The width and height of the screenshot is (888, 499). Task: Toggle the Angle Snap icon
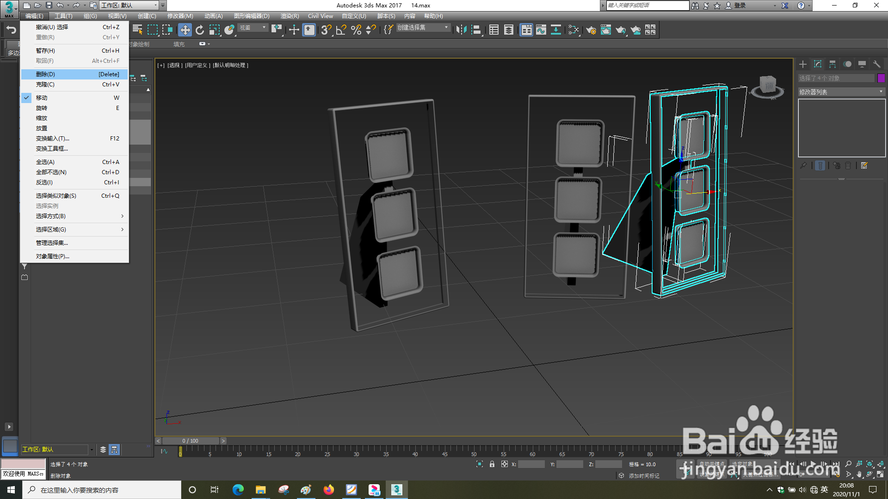coord(341,30)
